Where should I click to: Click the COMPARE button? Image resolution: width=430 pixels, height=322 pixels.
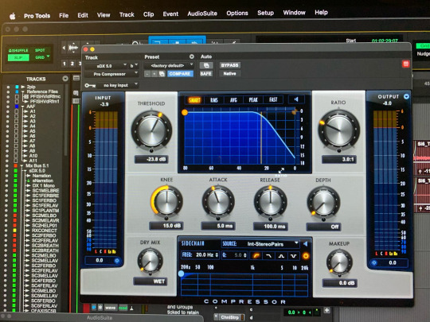(180, 74)
